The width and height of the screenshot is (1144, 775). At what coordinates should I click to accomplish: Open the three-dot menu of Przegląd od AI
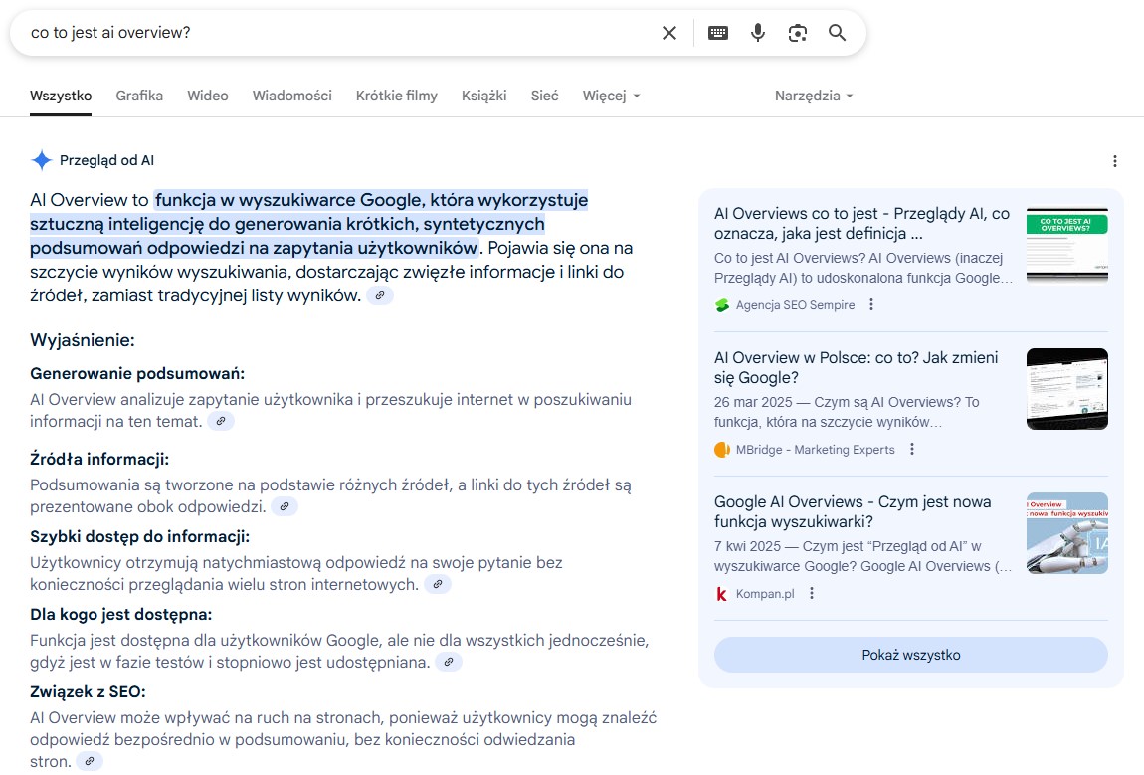click(1114, 161)
